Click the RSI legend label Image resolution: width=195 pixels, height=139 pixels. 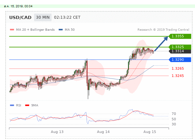coord(19,105)
